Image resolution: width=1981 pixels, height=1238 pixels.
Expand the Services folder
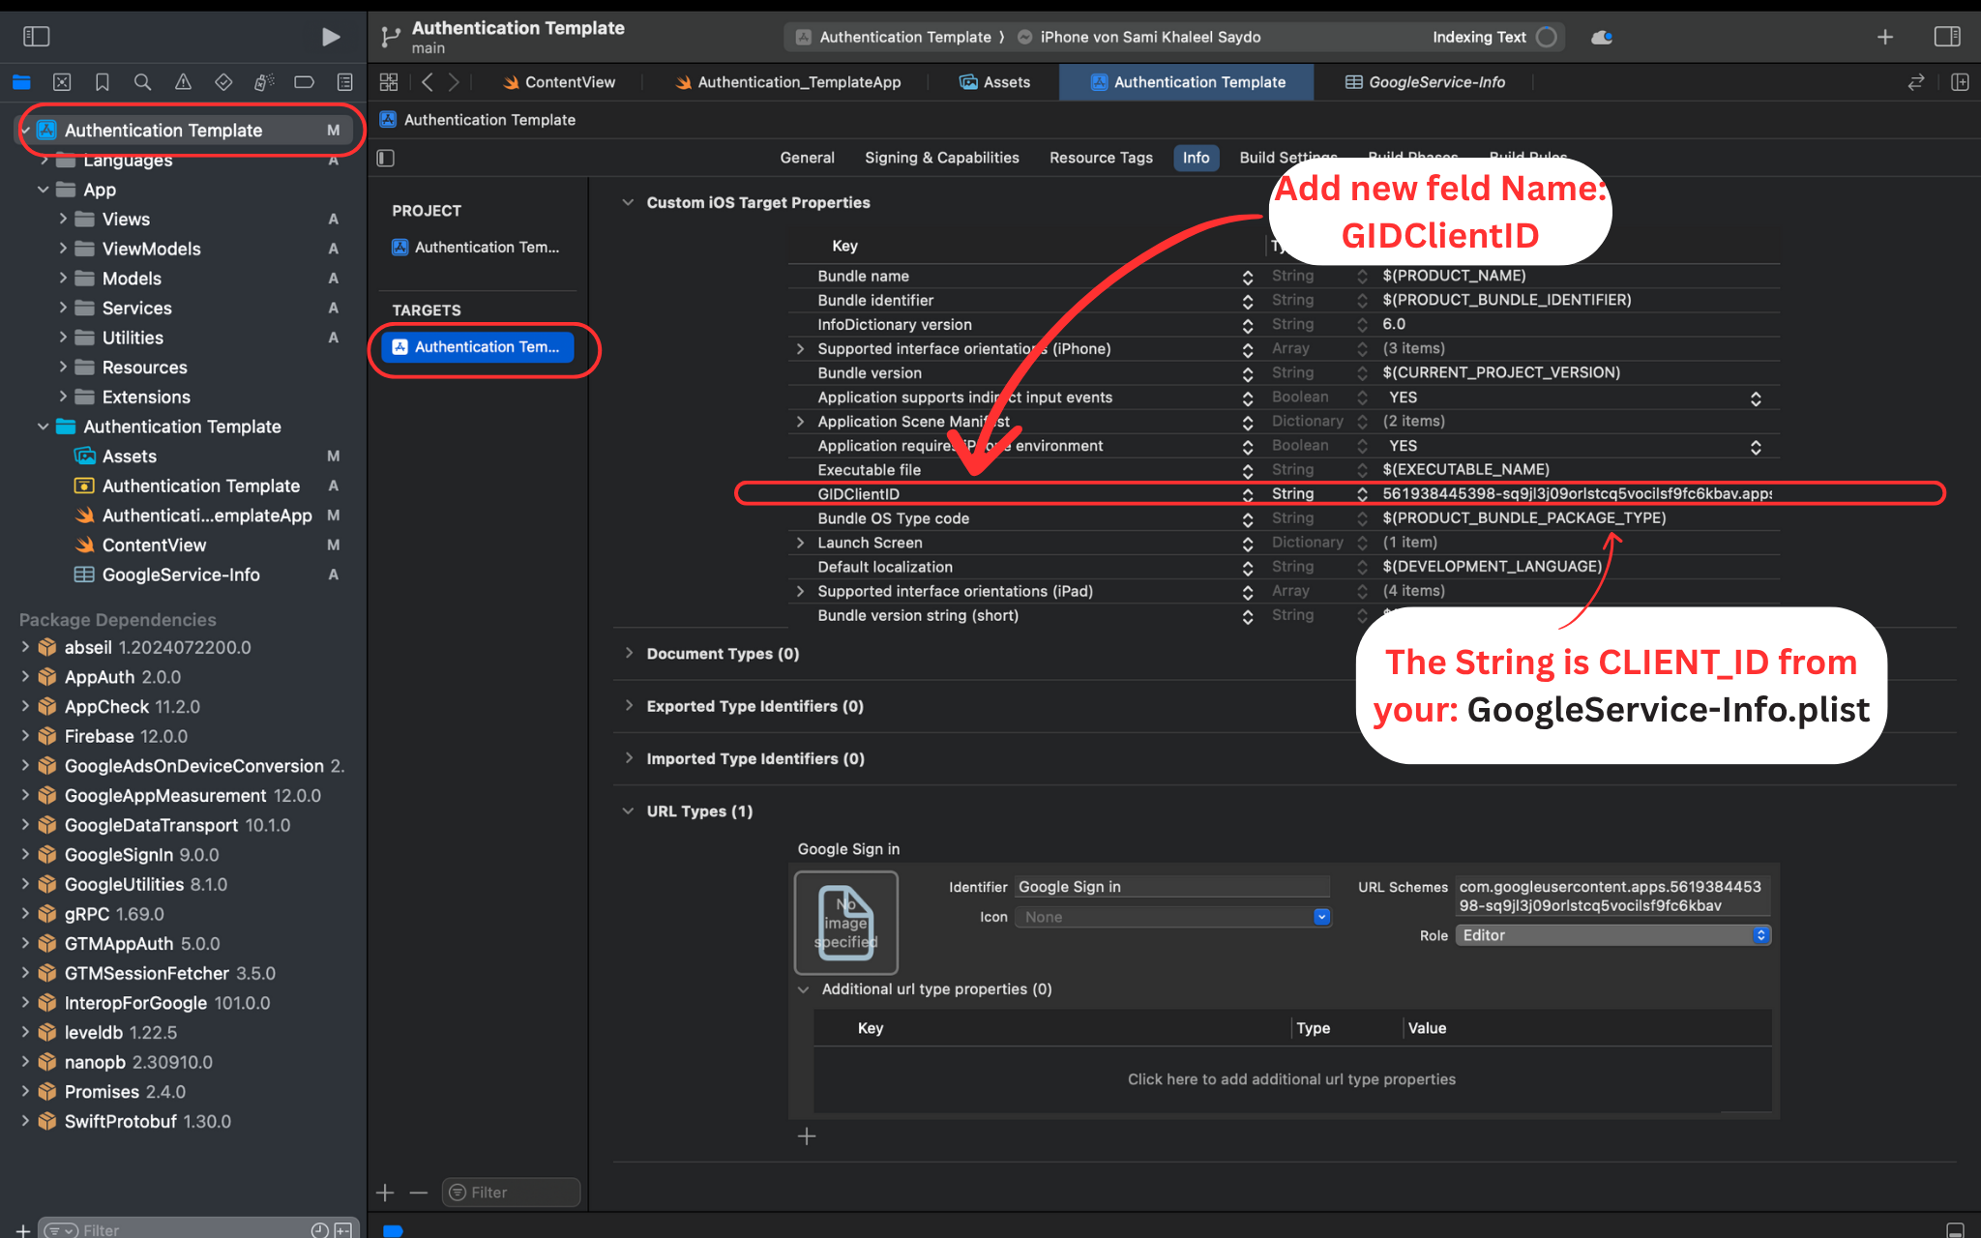click(63, 309)
